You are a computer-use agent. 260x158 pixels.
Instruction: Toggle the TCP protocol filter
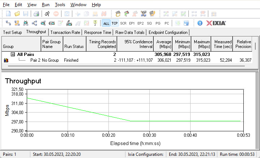115,23
